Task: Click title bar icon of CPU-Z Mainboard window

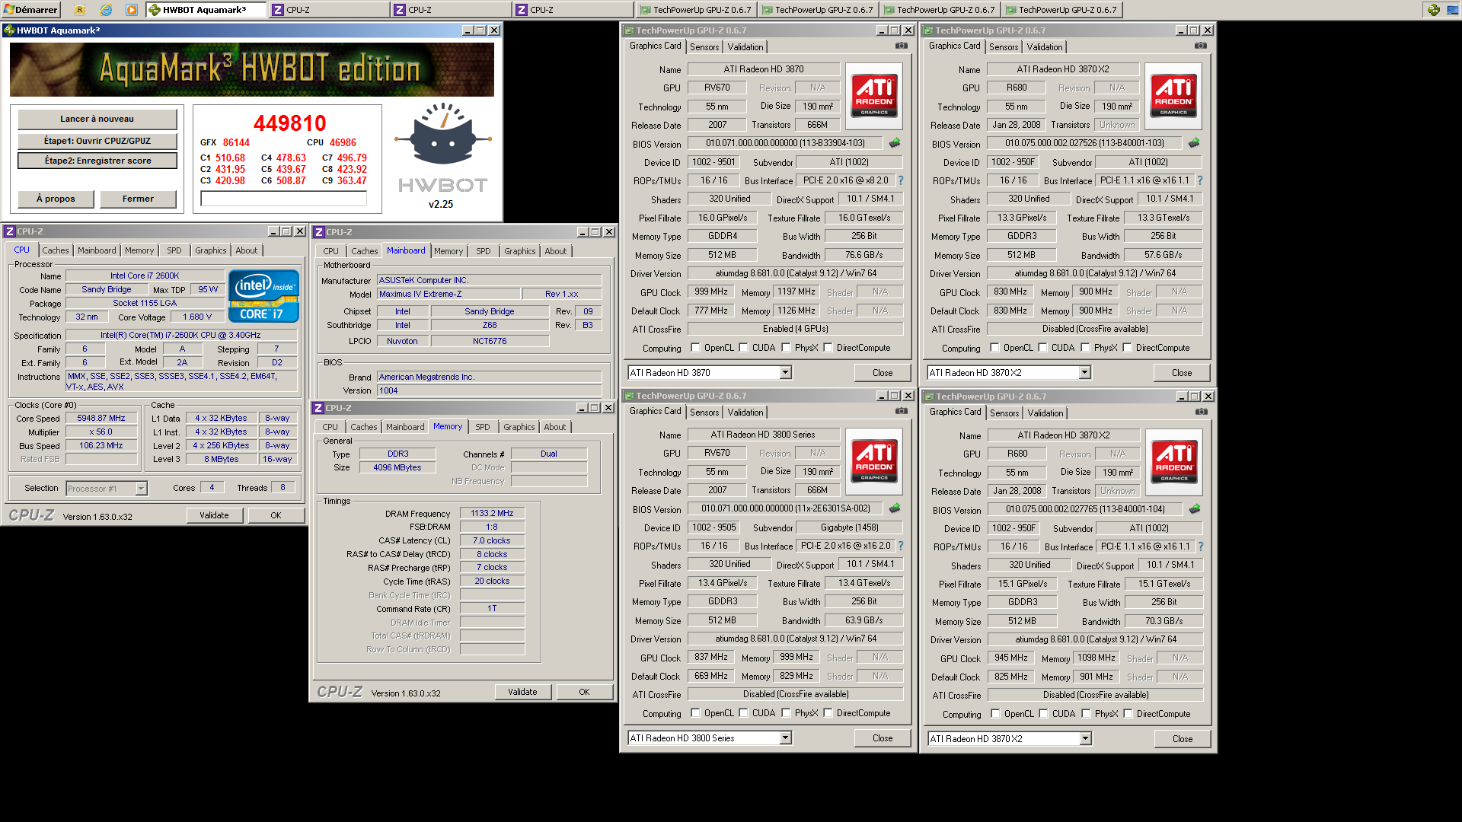Action: tap(319, 232)
